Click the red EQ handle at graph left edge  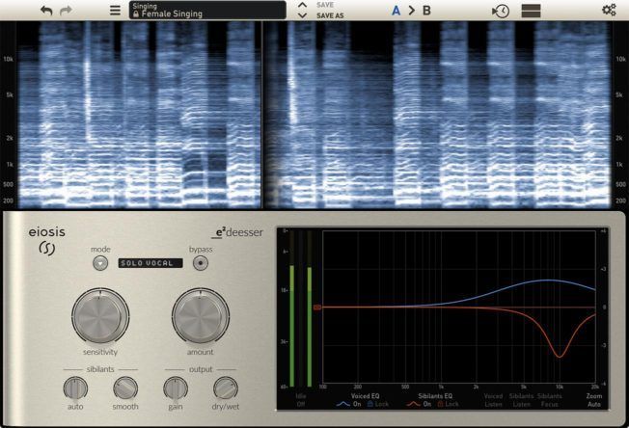click(317, 308)
